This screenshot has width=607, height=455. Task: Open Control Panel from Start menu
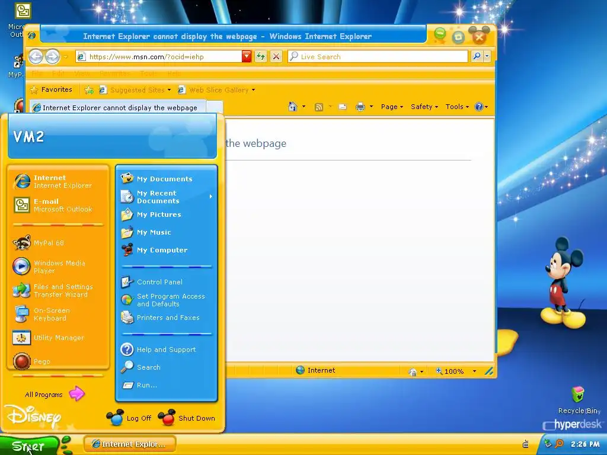coord(167,282)
